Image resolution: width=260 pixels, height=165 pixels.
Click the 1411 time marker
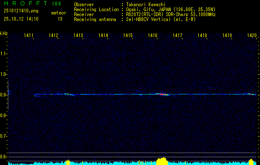(x=29, y=35)
